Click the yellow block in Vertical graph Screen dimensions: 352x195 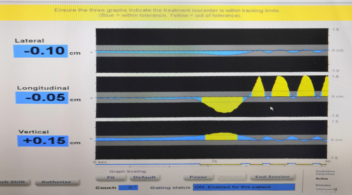pyautogui.click(x=221, y=136)
